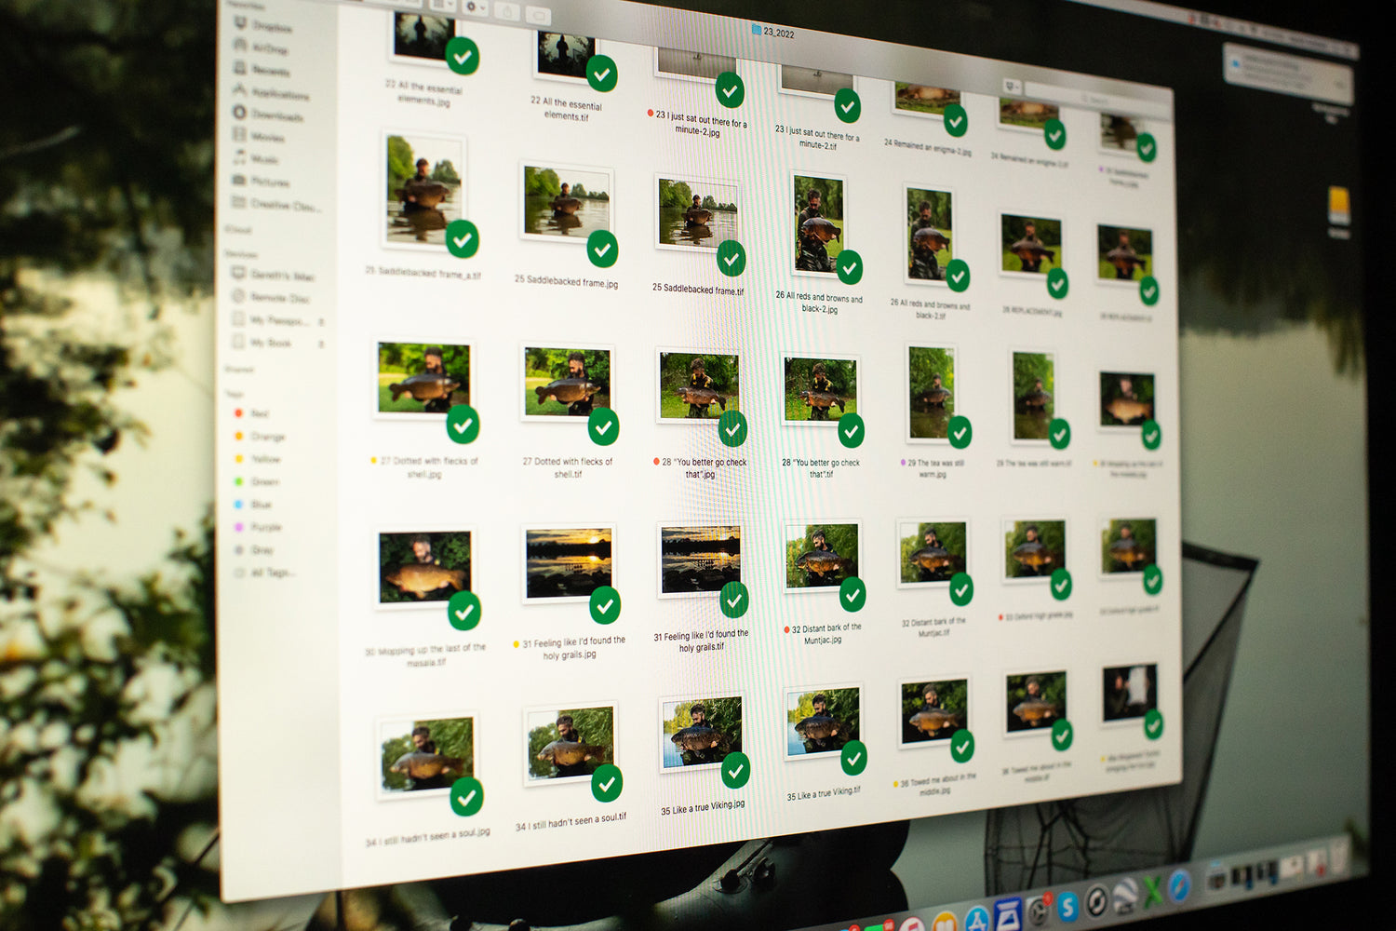Click the Dropbox icon in the sidebar

pos(241,23)
